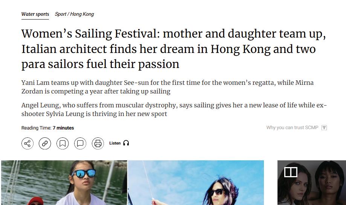Go to the Sport section
346x205 pixels.
[61, 14]
